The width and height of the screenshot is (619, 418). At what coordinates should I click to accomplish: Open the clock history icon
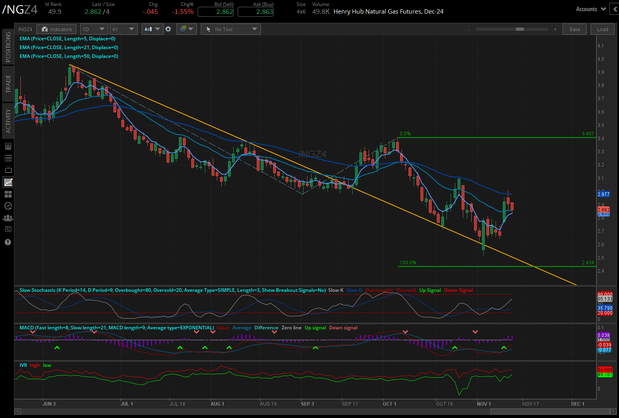coord(8,206)
